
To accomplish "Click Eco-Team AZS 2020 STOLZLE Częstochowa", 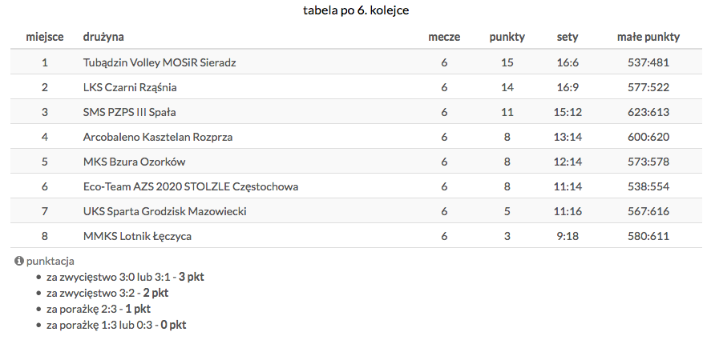I will point(191,186).
